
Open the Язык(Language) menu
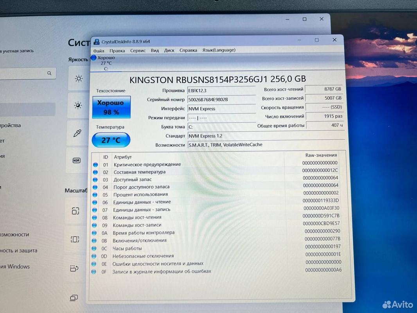coord(219,50)
